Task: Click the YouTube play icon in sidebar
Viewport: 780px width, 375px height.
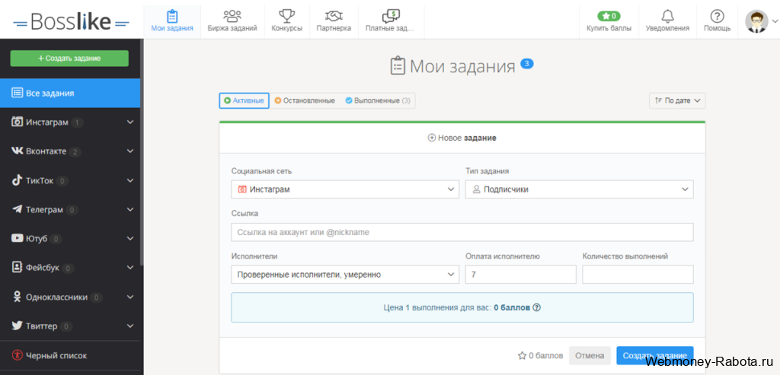Action: pos(17,238)
